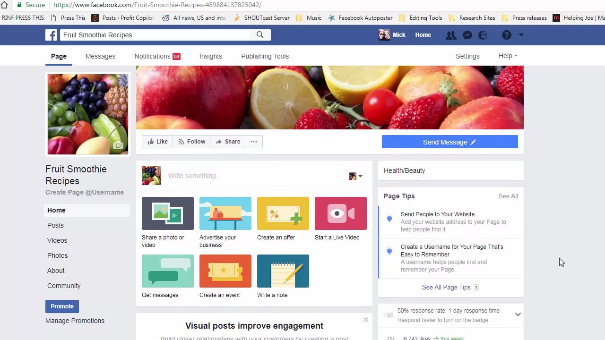Click the quick help question mark icon
Viewport: 605px width, 340px height.
(x=506, y=35)
